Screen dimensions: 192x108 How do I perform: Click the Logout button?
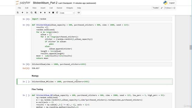tap(172, 3)
